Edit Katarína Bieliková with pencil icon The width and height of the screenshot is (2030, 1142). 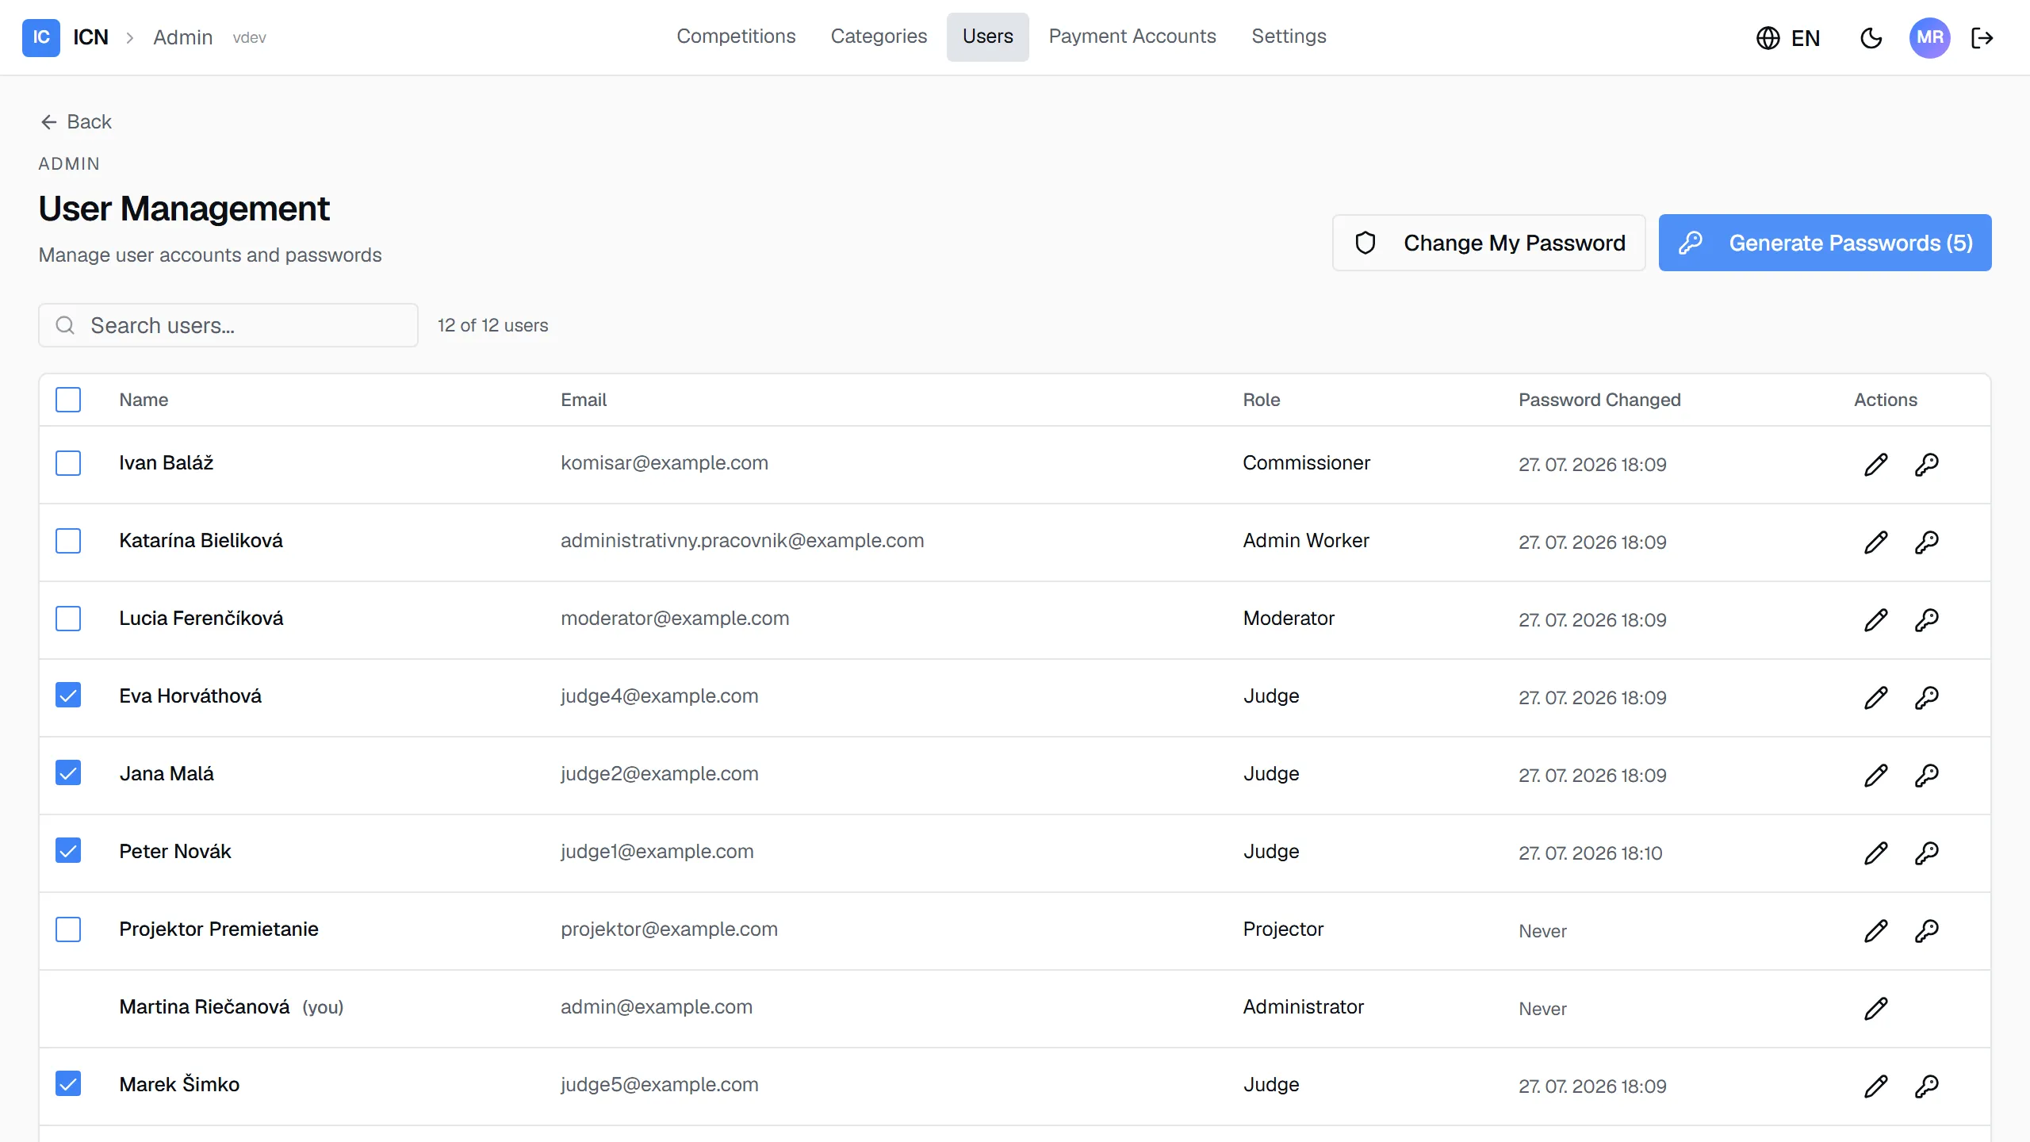[1876, 542]
